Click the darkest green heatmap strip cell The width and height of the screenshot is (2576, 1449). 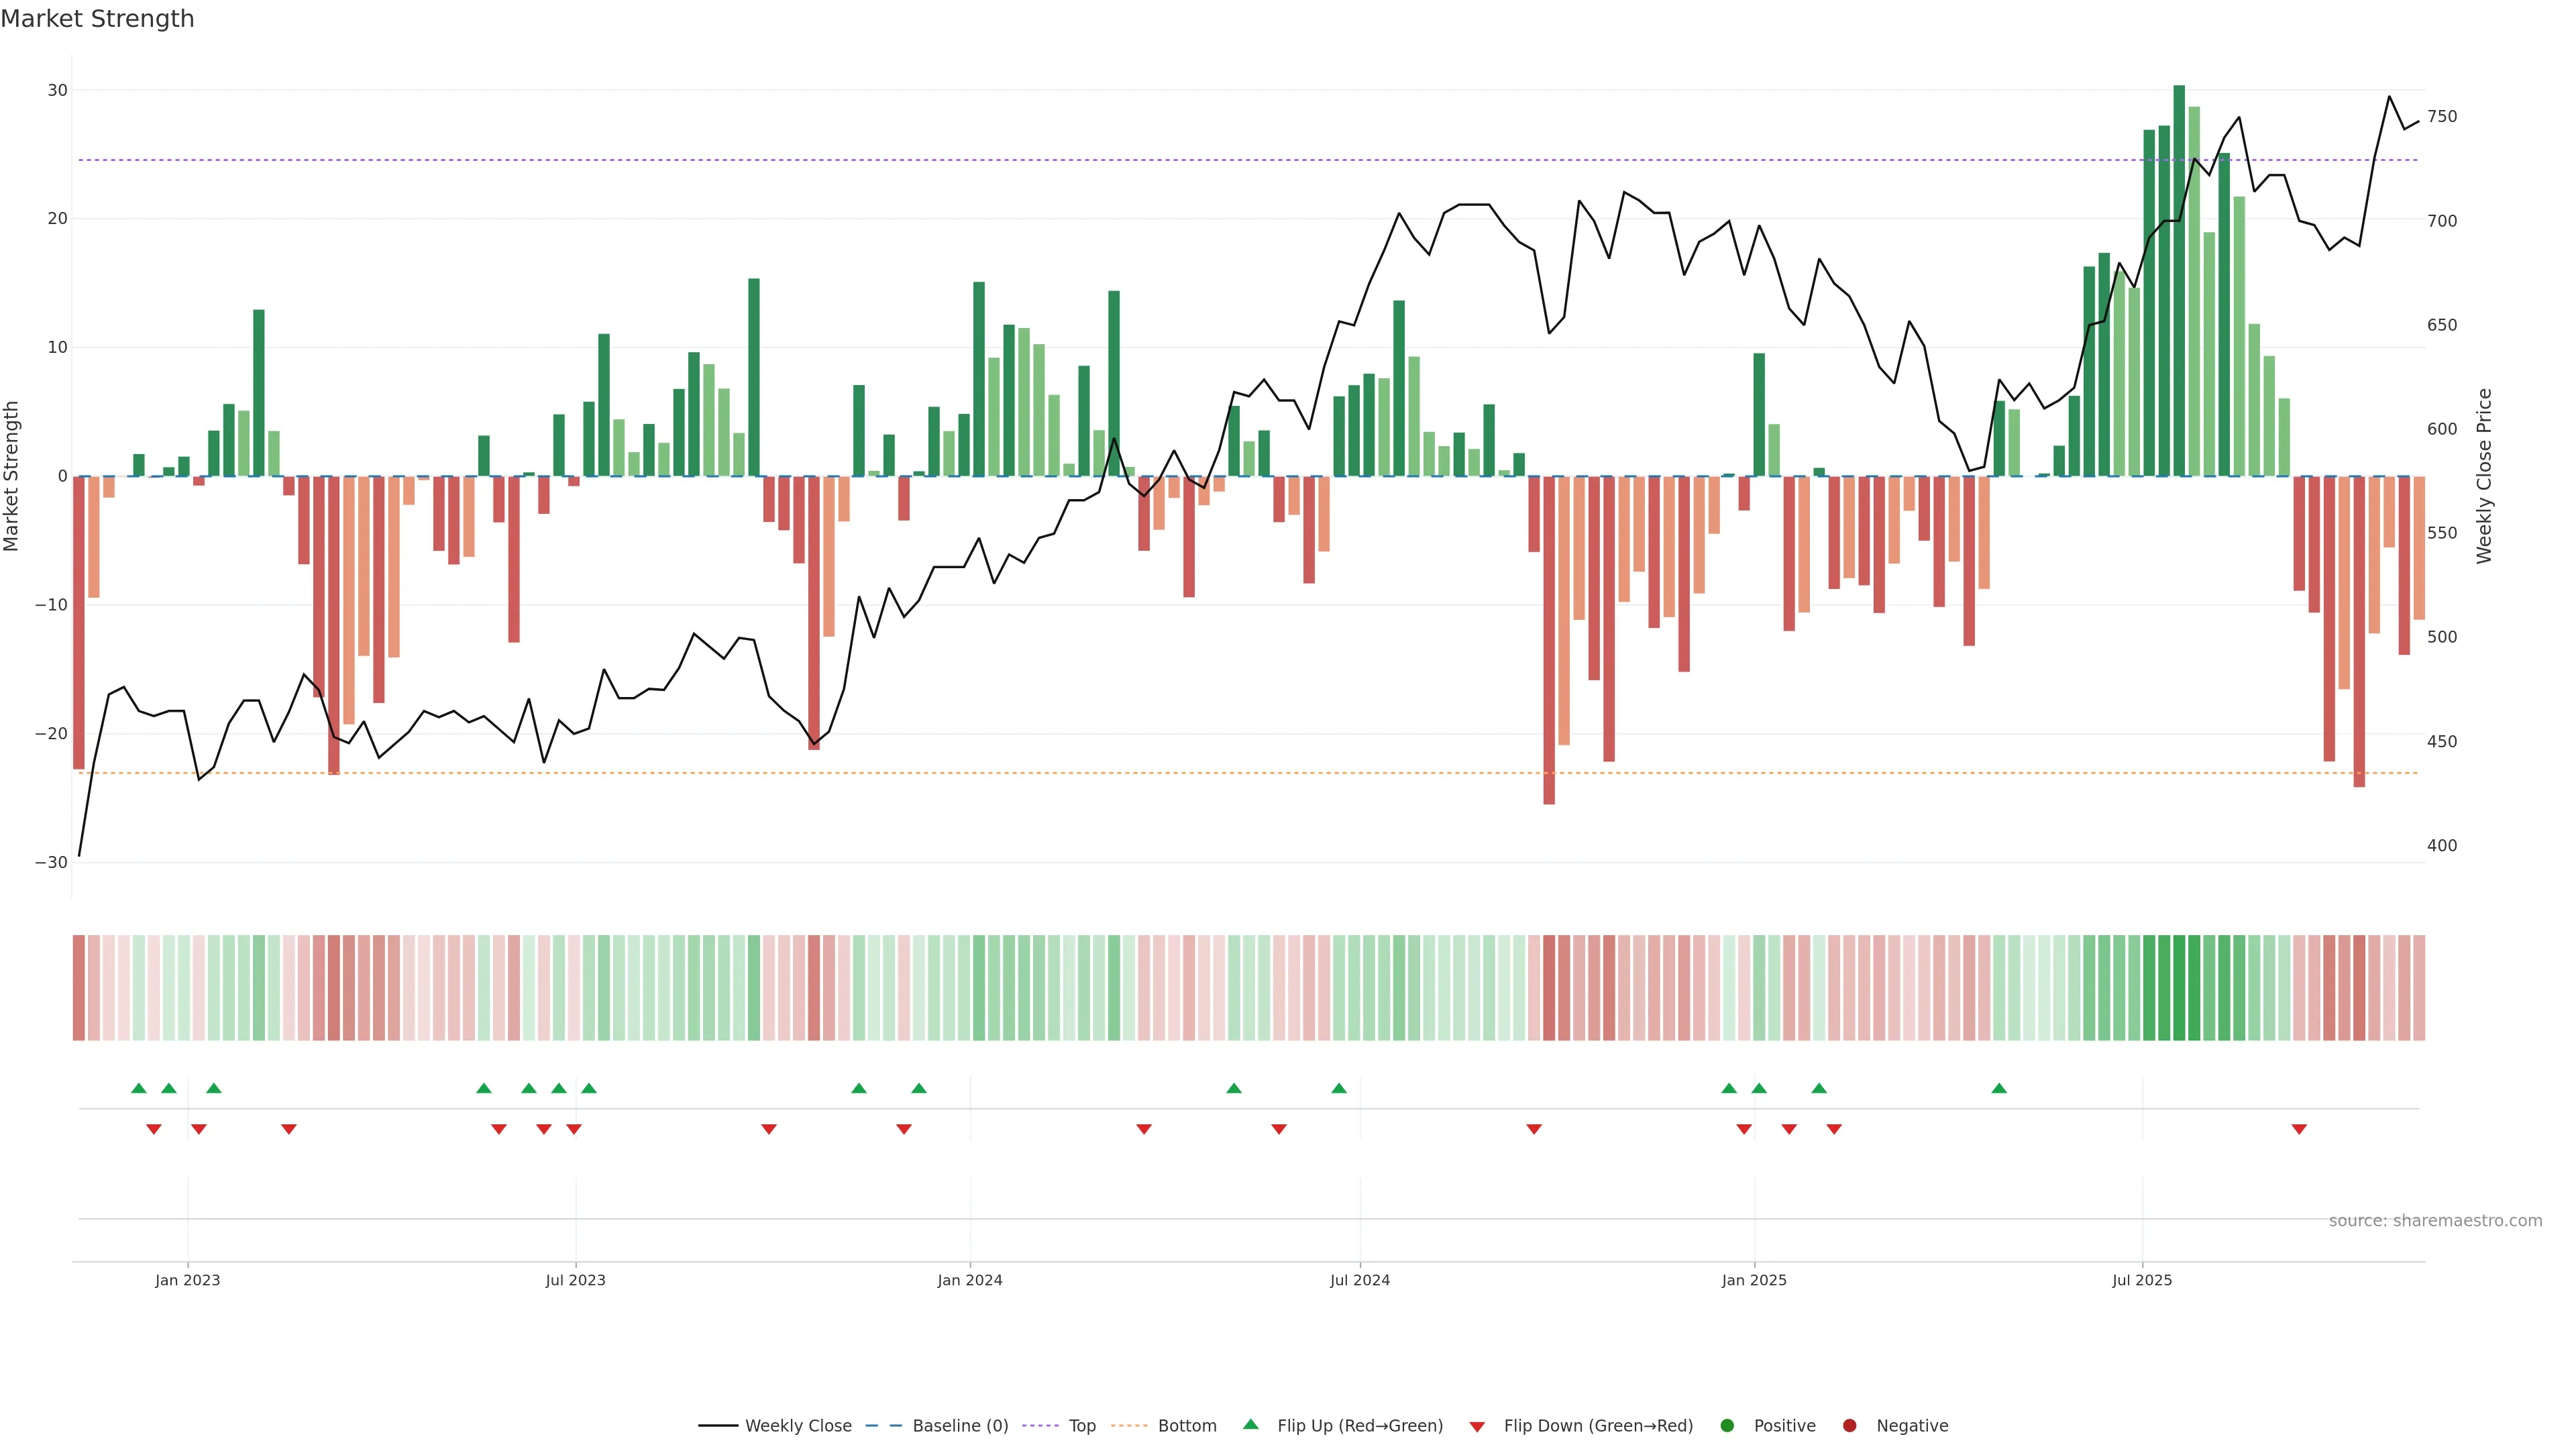click(2179, 988)
